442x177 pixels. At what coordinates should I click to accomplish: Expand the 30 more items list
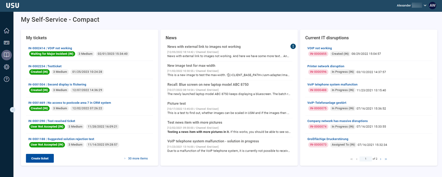(x=137, y=159)
